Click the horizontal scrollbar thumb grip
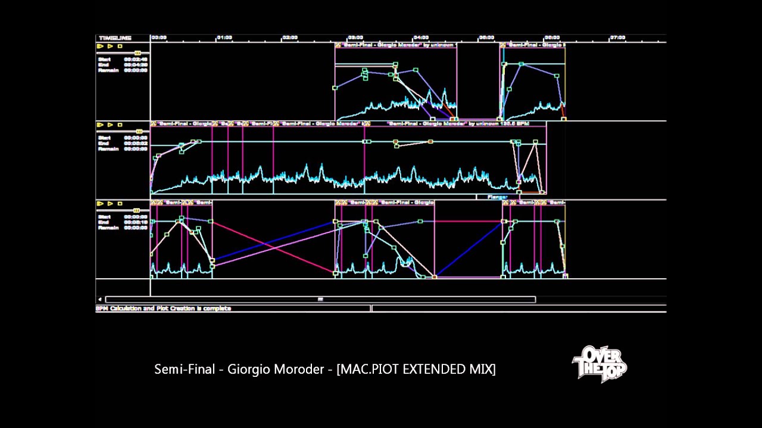Image resolution: width=762 pixels, height=428 pixels. point(320,300)
